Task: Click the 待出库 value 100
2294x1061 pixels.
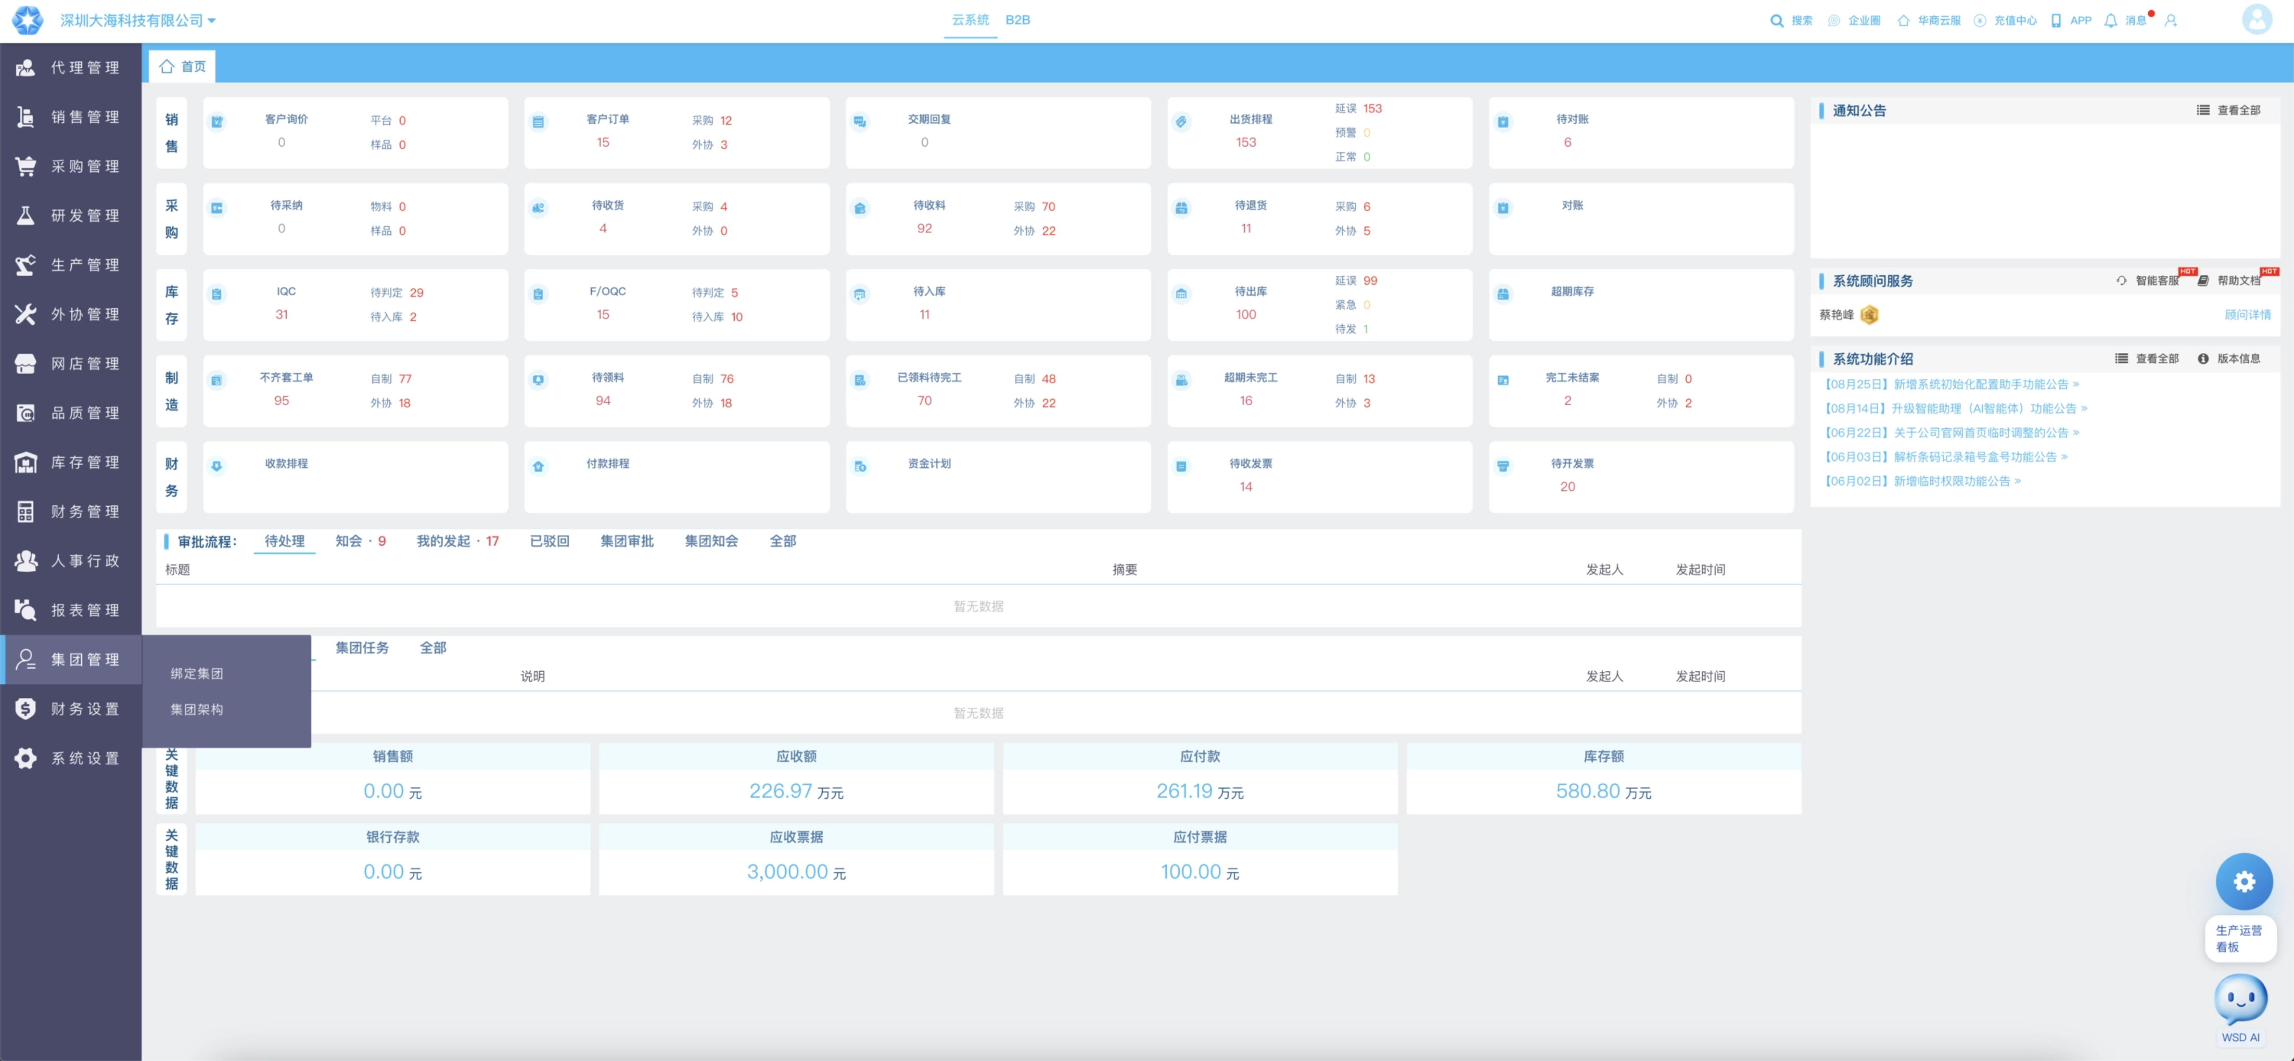Action: [x=1245, y=314]
